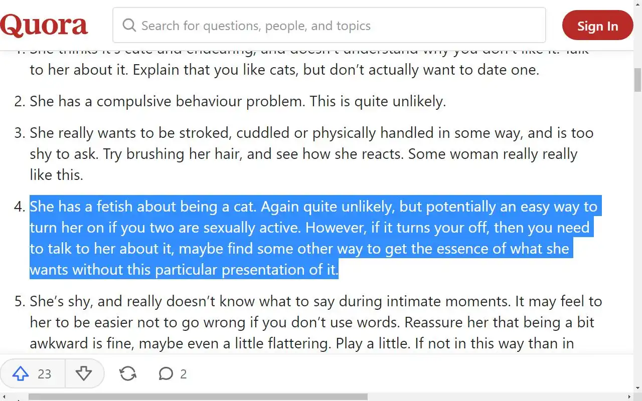Go to Quora home via the logo
Image resolution: width=642 pixels, height=401 pixels.
pos(44,26)
